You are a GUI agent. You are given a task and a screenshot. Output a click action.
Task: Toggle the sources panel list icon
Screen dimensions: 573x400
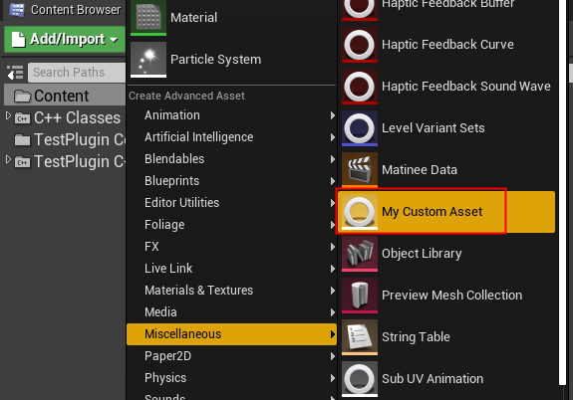click(x=15, y=73)
